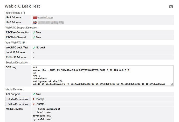Click the dash value for Local IP Address

click(33, 53)
